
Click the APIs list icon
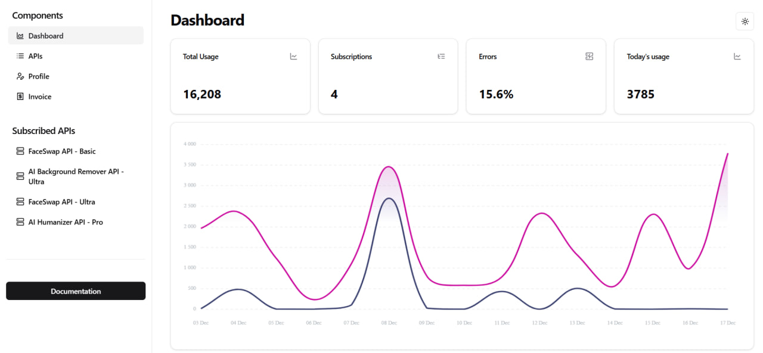pos(20,56)
